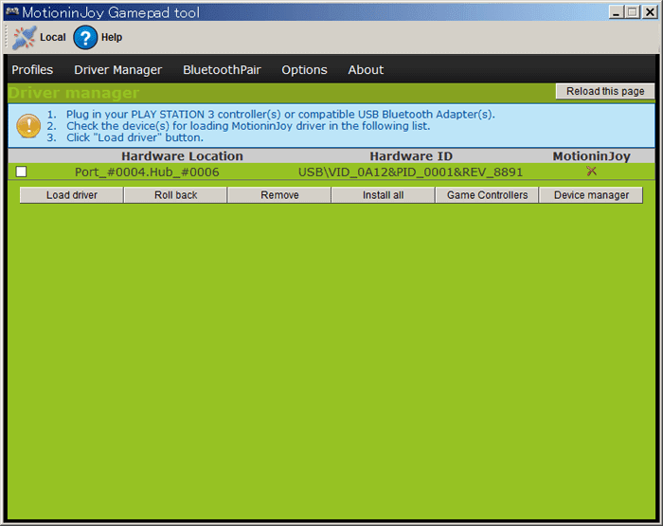Open the Profiles tab
Image resolution: width=663 pixels, height=526 pixels.
point(32,70)
